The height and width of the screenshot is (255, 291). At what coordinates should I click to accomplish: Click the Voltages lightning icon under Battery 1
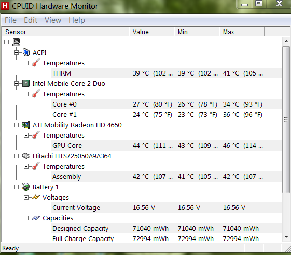[x=36, y=197]
